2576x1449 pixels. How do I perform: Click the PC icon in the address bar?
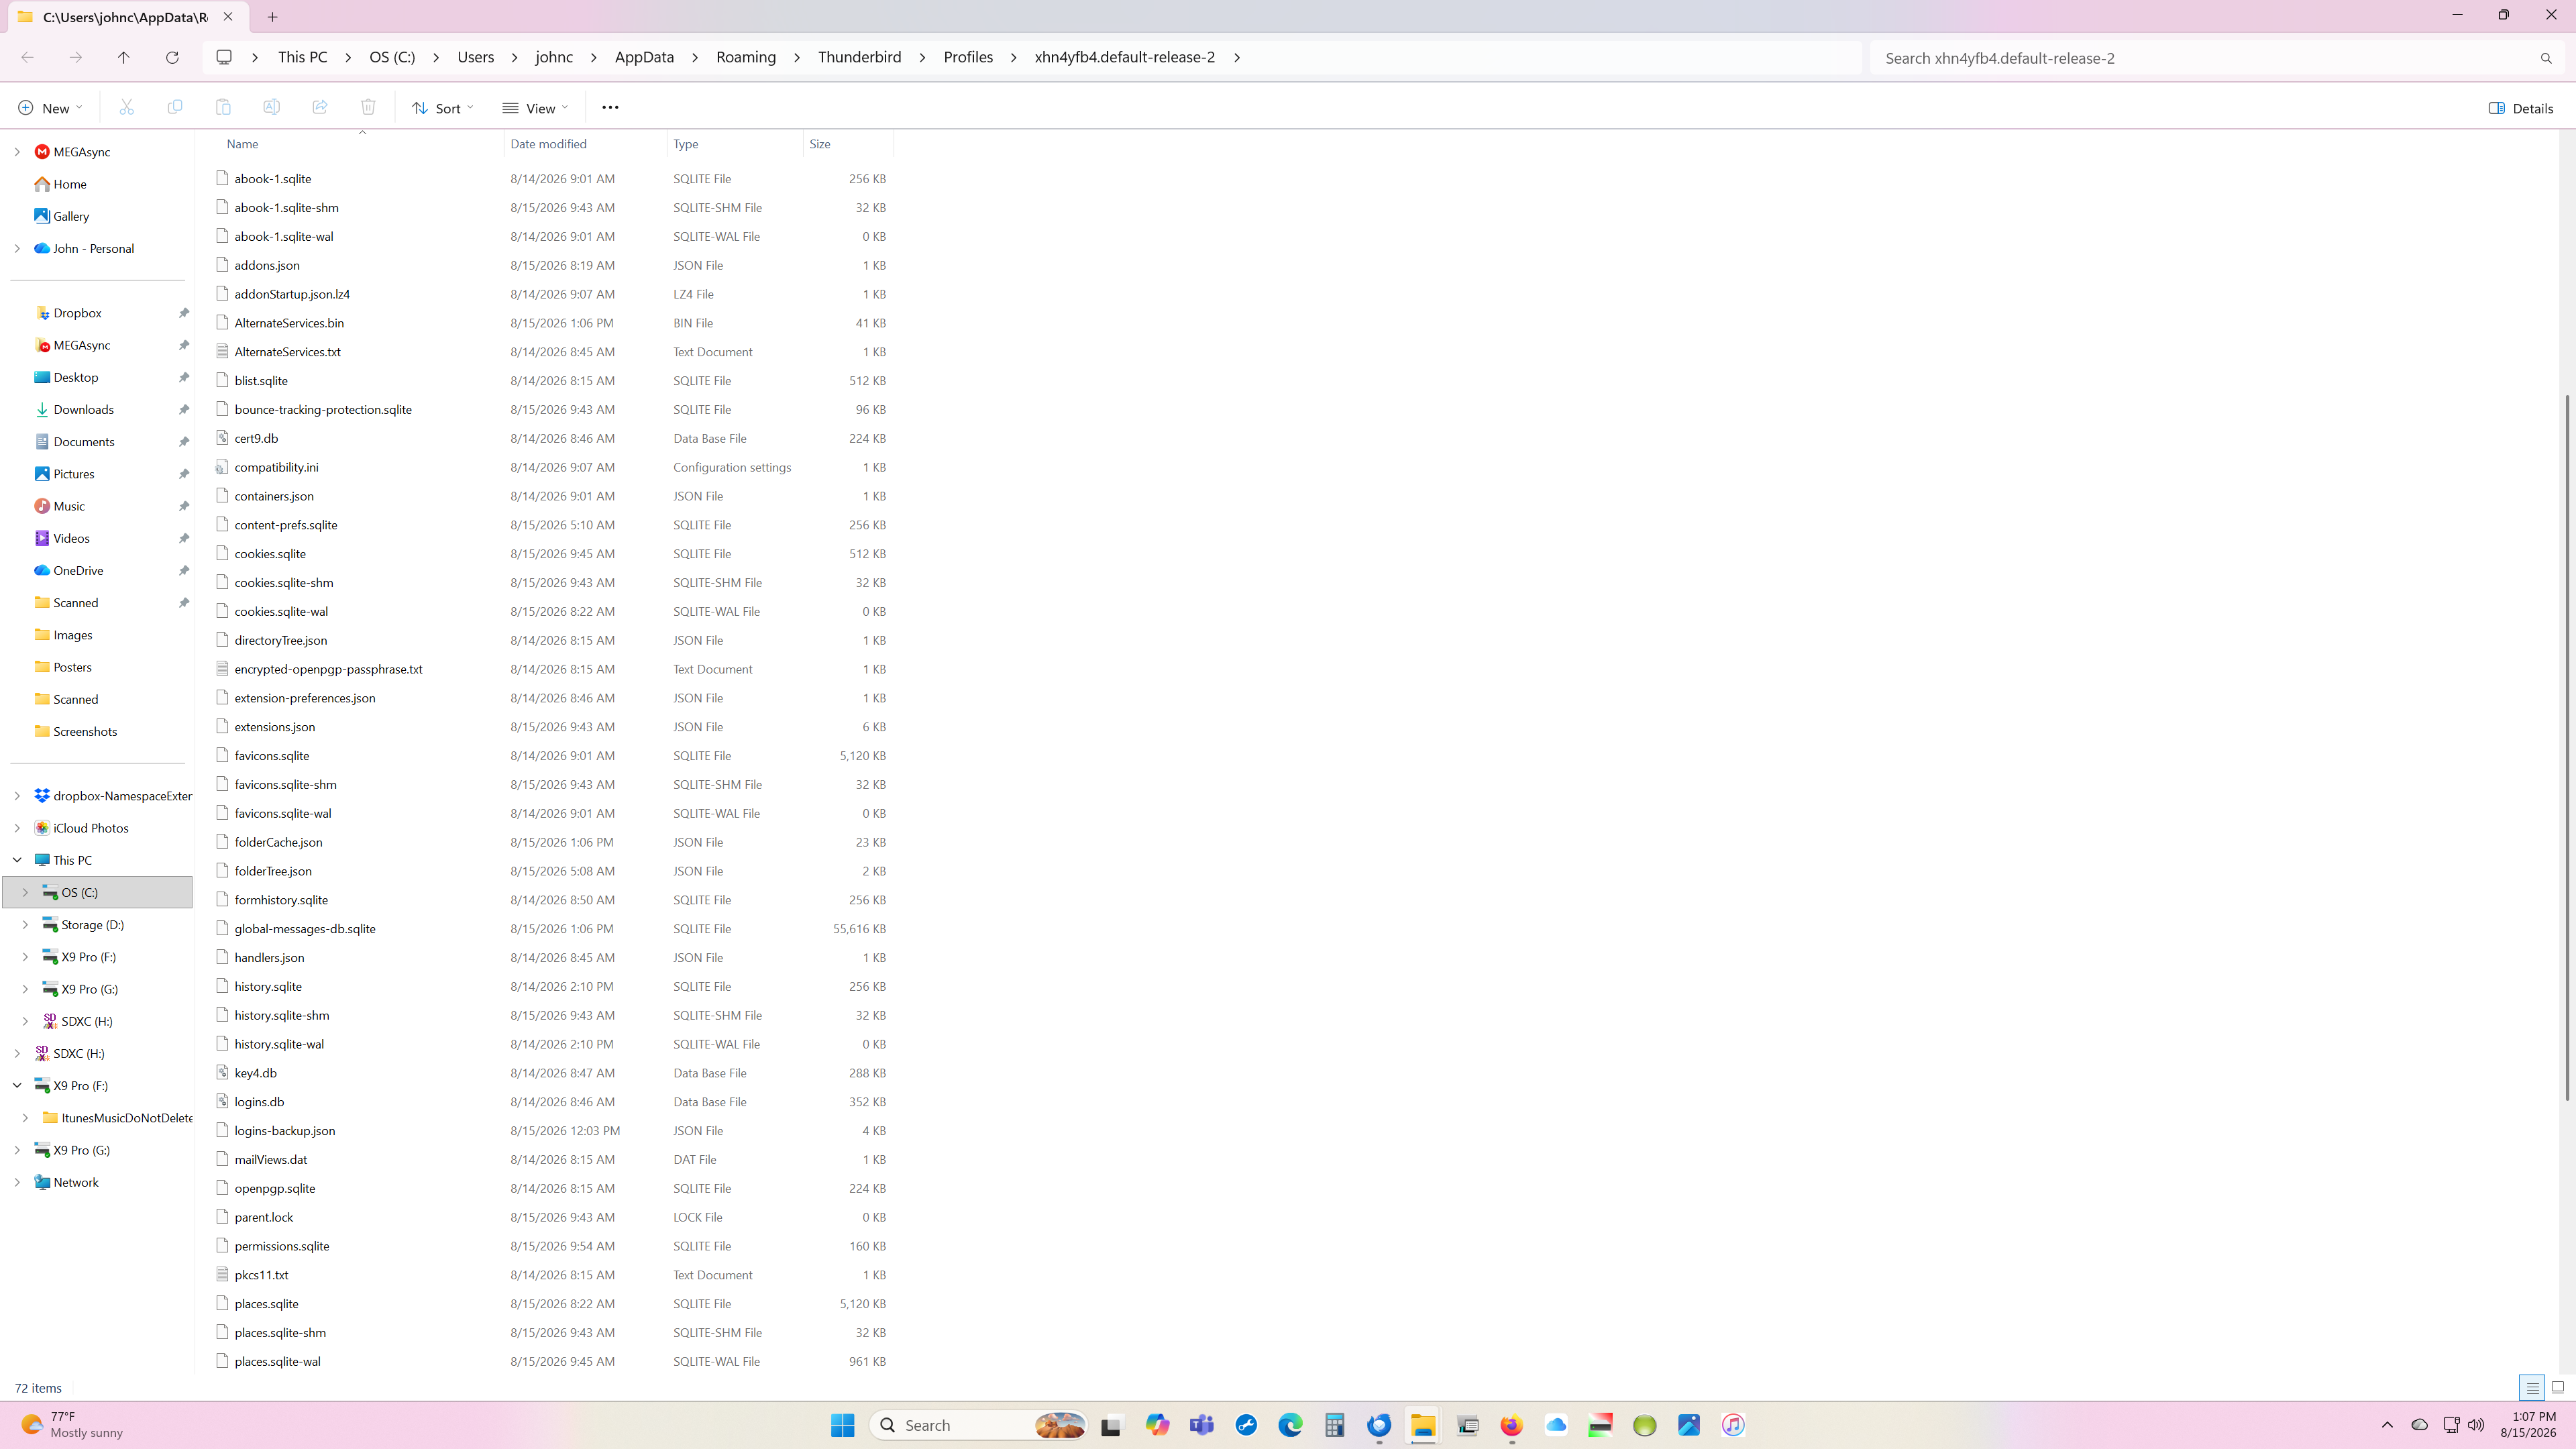point(224,57)
